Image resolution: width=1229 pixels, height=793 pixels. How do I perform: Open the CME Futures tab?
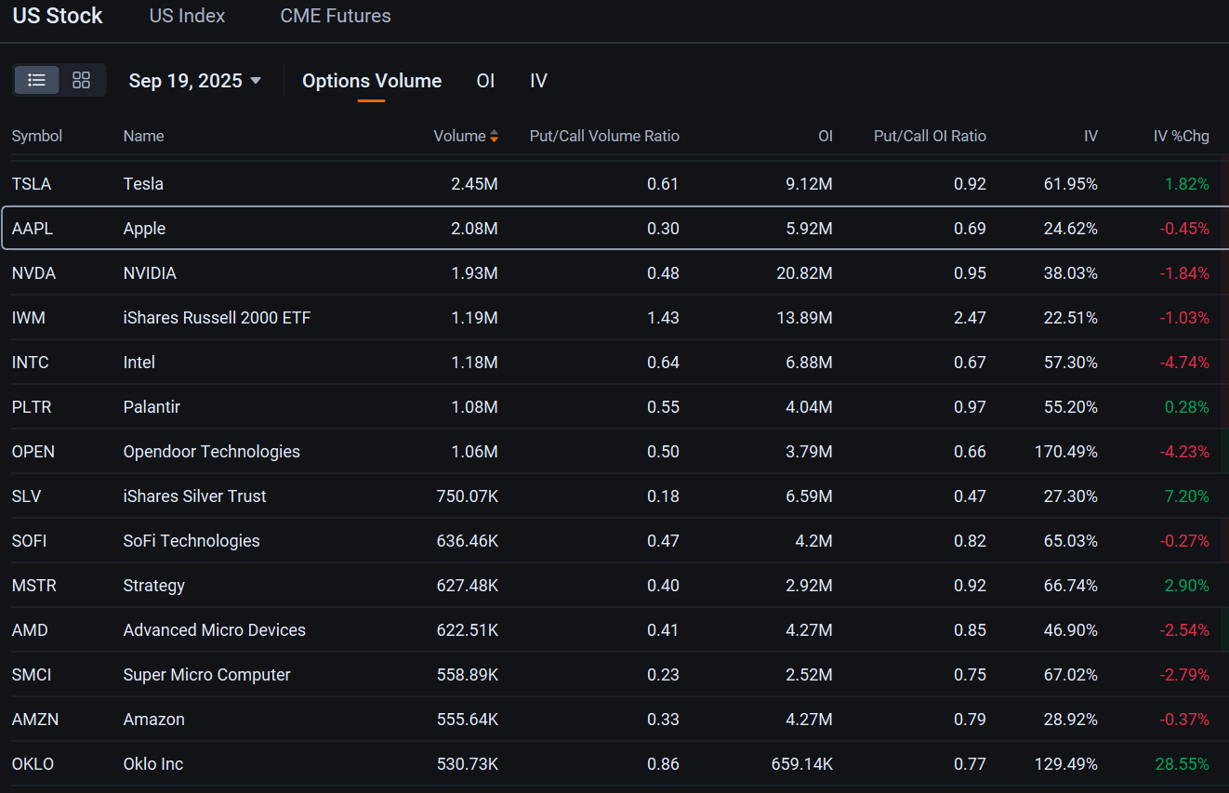pyautogui.click(x=335, y=15)
